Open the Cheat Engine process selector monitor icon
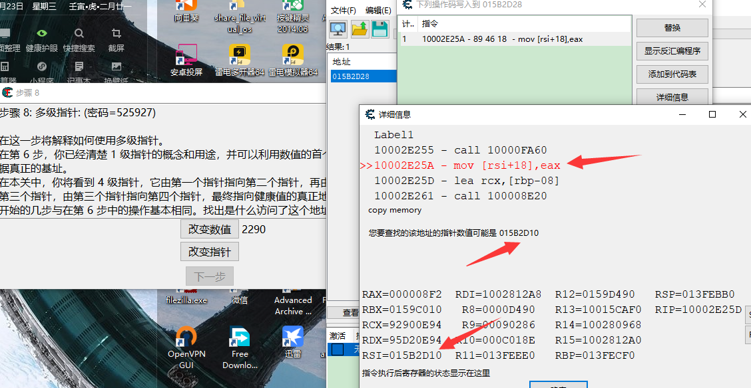 click(x=338, y=29)
